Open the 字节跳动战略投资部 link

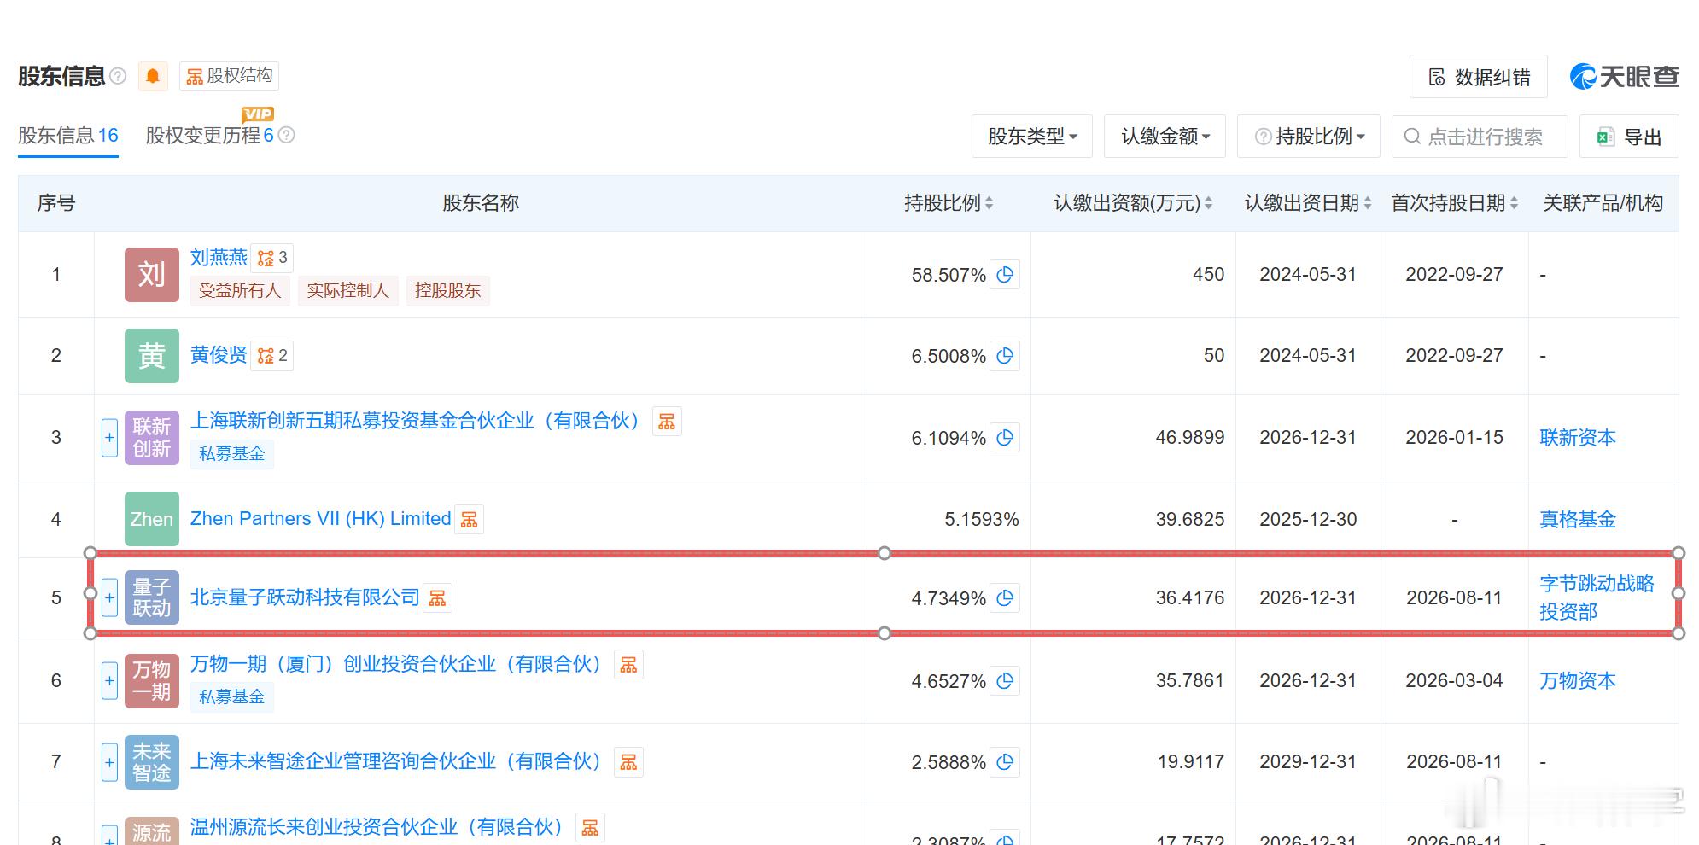(x=1597, y=597)
